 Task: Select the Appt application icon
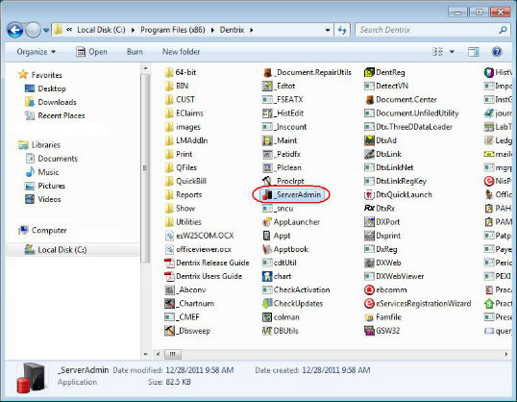pos(267,236)
